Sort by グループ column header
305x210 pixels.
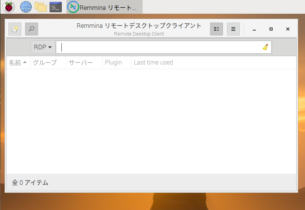click(48, 63)
